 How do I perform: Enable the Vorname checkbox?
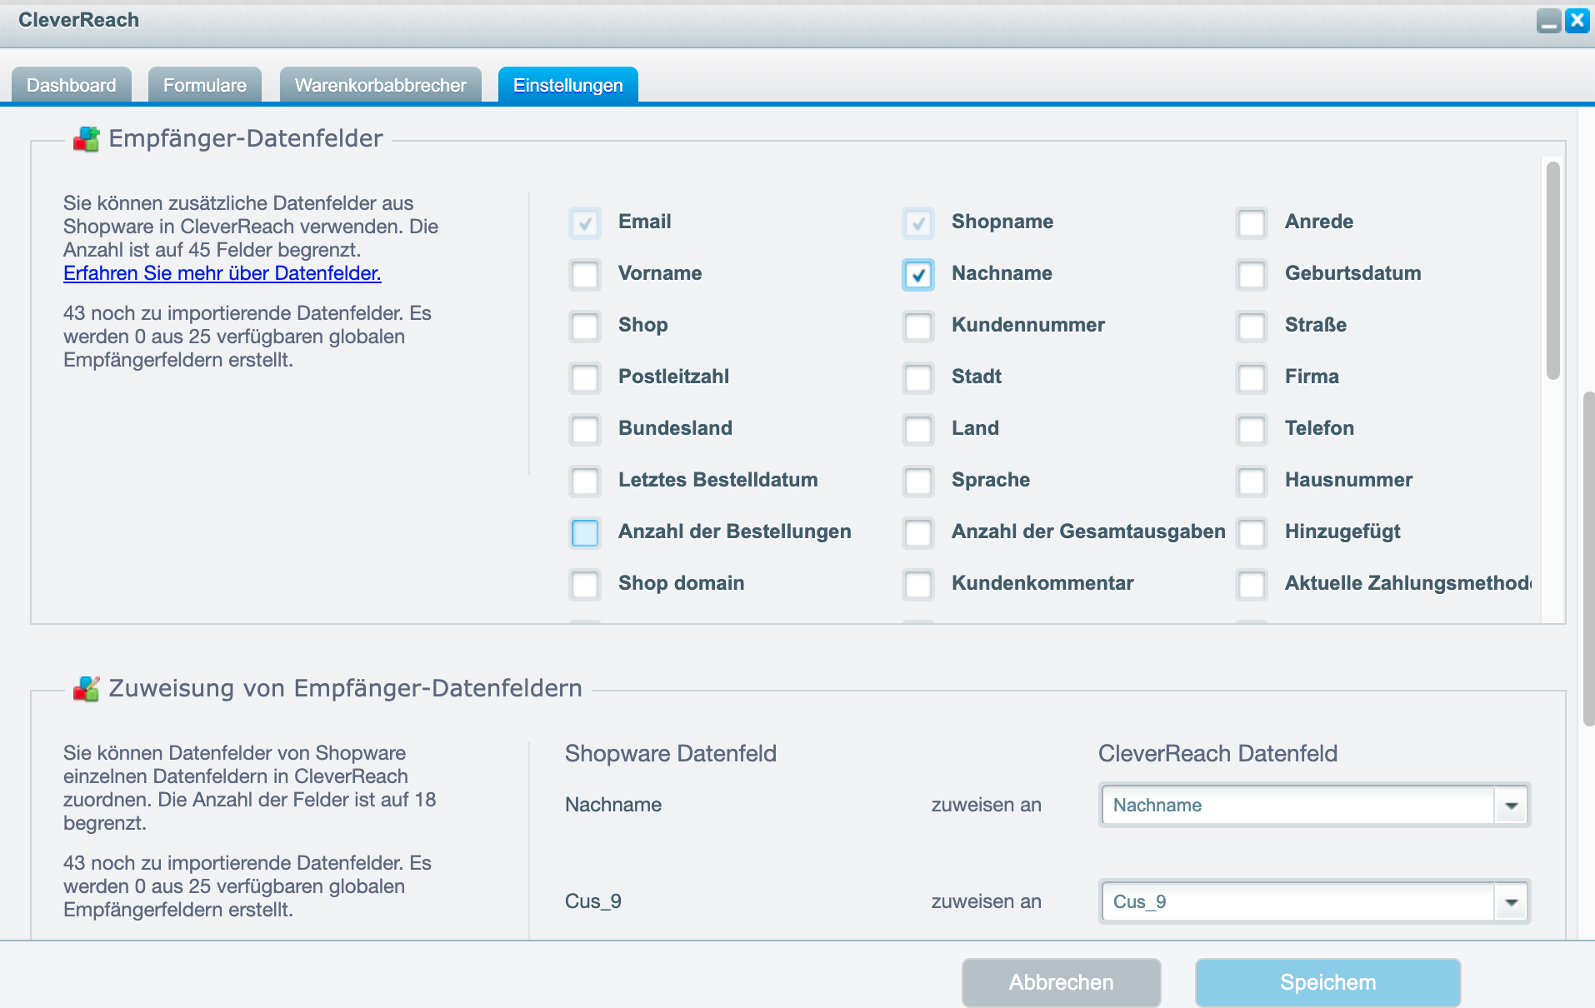pos(585,274)
